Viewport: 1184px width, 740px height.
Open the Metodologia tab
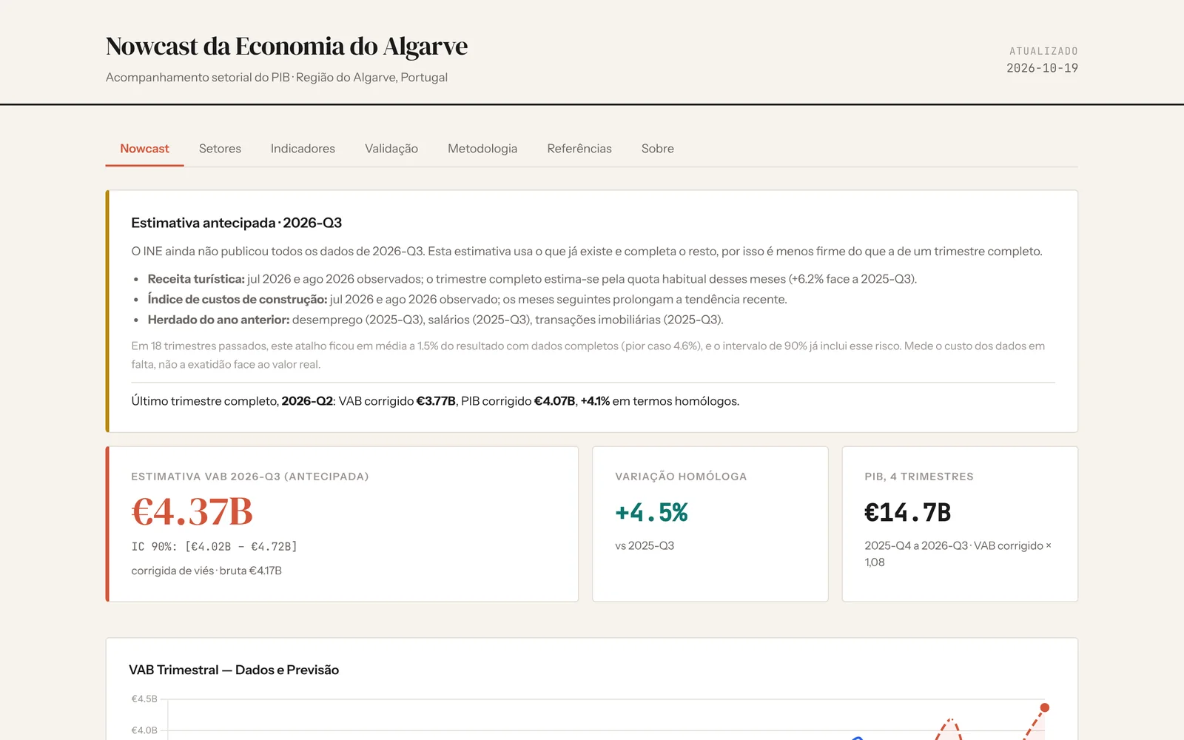point(482,149)
